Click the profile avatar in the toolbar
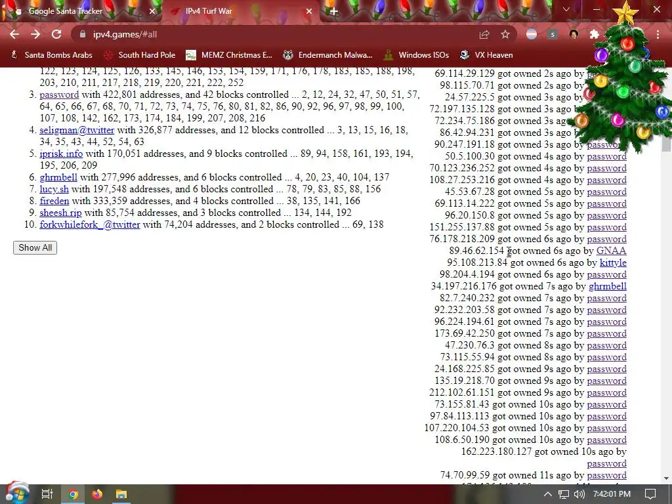Image resolution: width=672 pixels, height=504 pixels. 574,34
